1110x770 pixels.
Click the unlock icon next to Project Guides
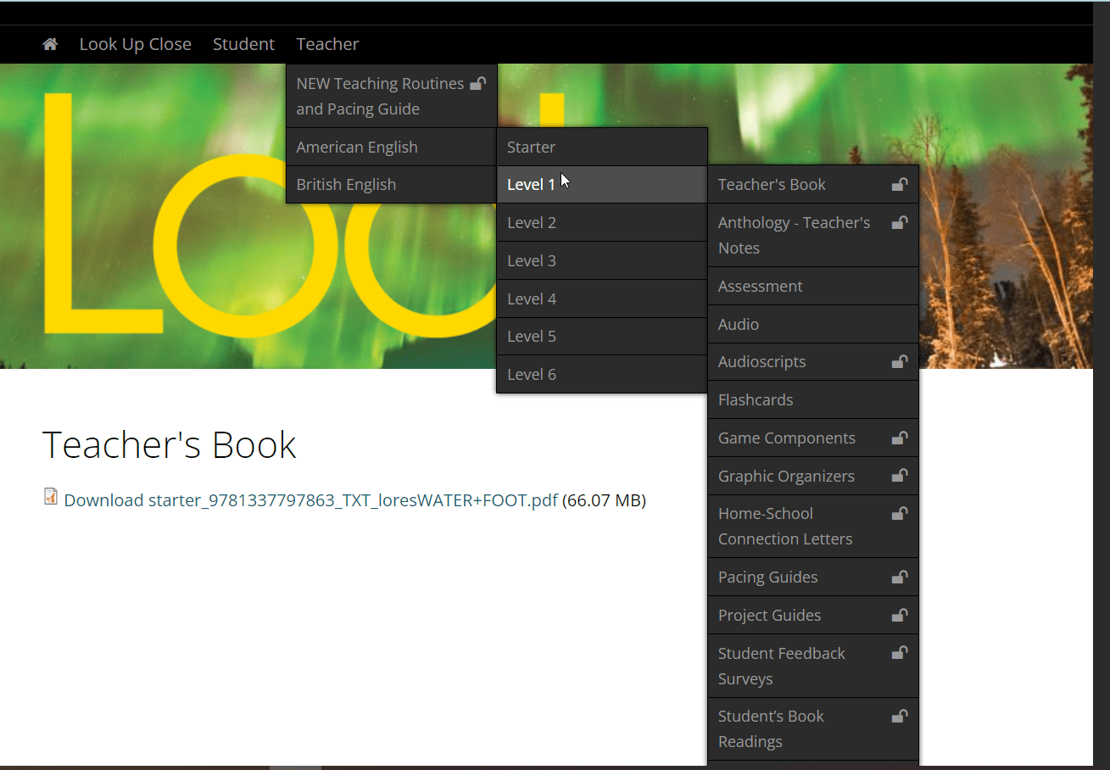click(x=899, y=615)
